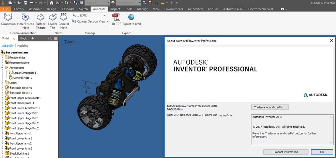Switch browser to Modeling view

[23, 46]
